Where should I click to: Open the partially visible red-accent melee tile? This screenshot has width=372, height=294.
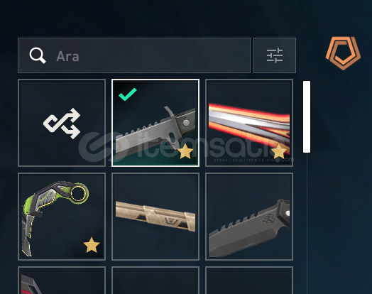pos(62,281)
